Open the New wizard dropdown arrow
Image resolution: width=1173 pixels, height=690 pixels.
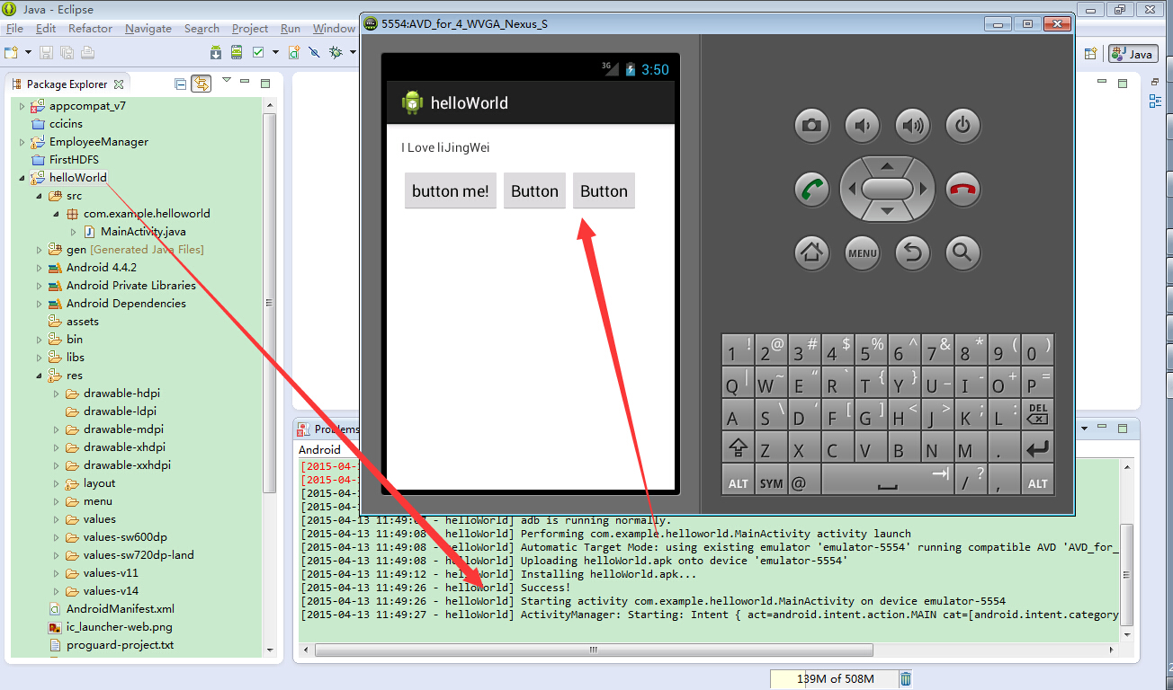(27, 53)
